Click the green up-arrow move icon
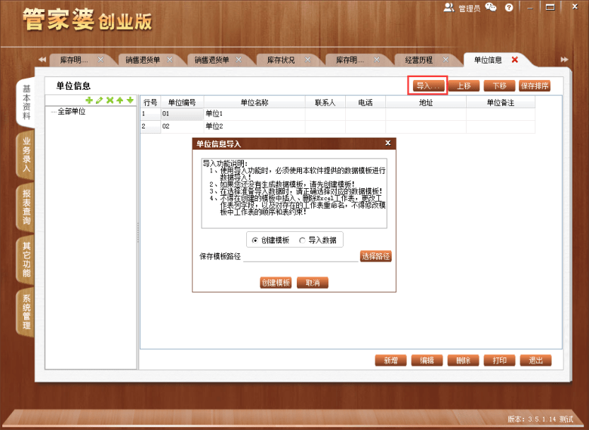Image resolution: width=589 pixels, height=430 pixels. pos(120,100)
